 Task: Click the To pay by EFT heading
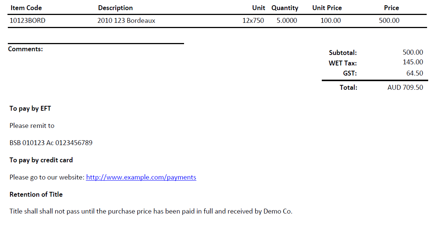(30, 108)
